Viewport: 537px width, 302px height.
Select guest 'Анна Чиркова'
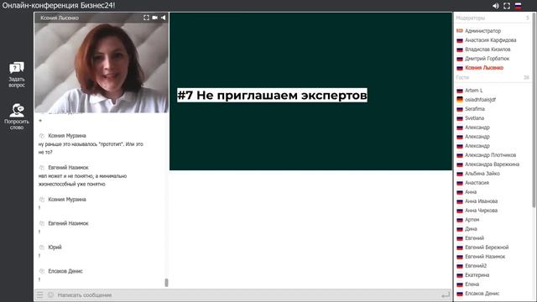click(x=481, y=211)
